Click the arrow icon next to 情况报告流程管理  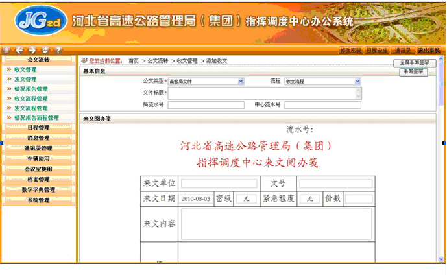pos(9,117)
